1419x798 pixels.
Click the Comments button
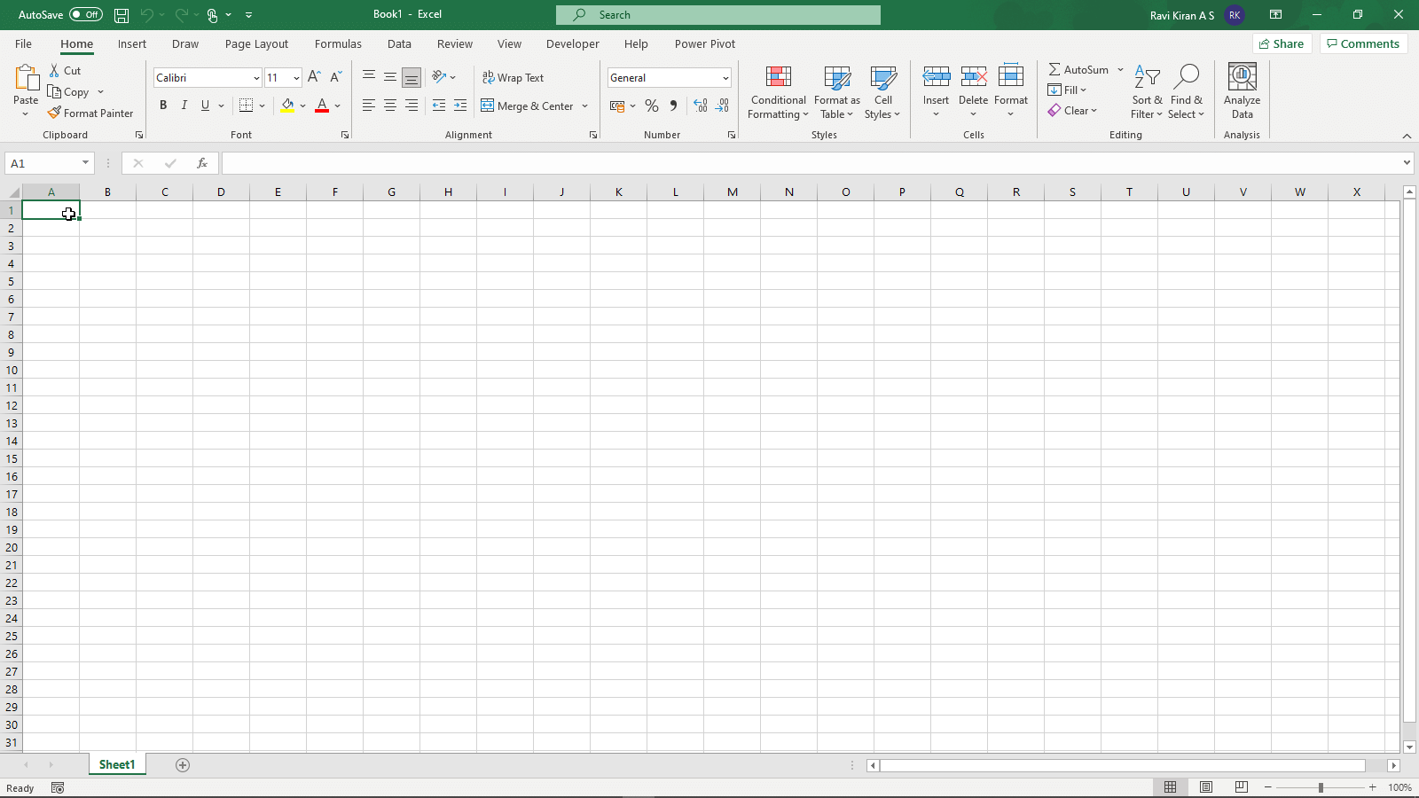[1363, 43]
